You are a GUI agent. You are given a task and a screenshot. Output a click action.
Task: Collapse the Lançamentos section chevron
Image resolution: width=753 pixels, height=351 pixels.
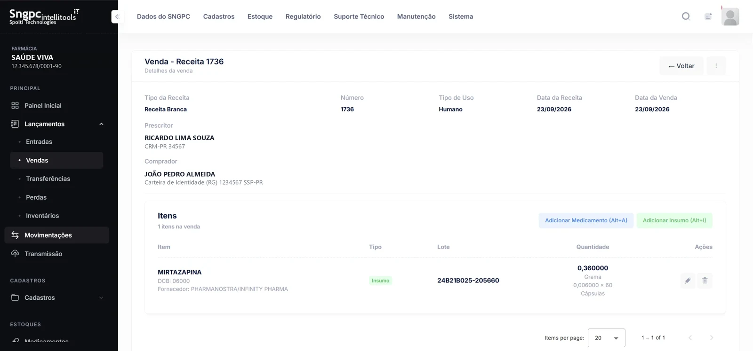coord(101,124)
